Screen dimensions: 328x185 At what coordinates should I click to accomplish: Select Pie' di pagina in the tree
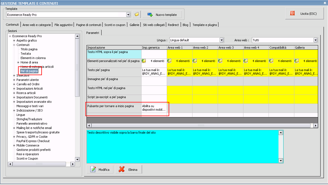29,71
